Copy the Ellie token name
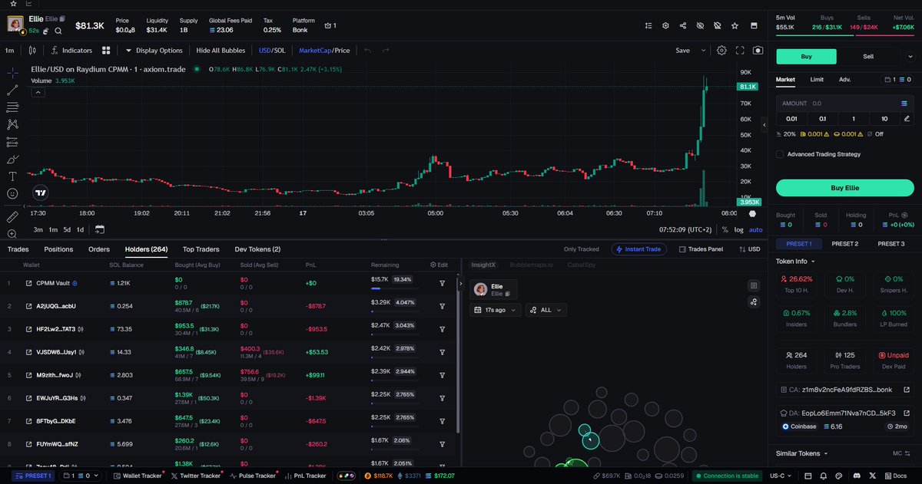 (x=63, y=18)
